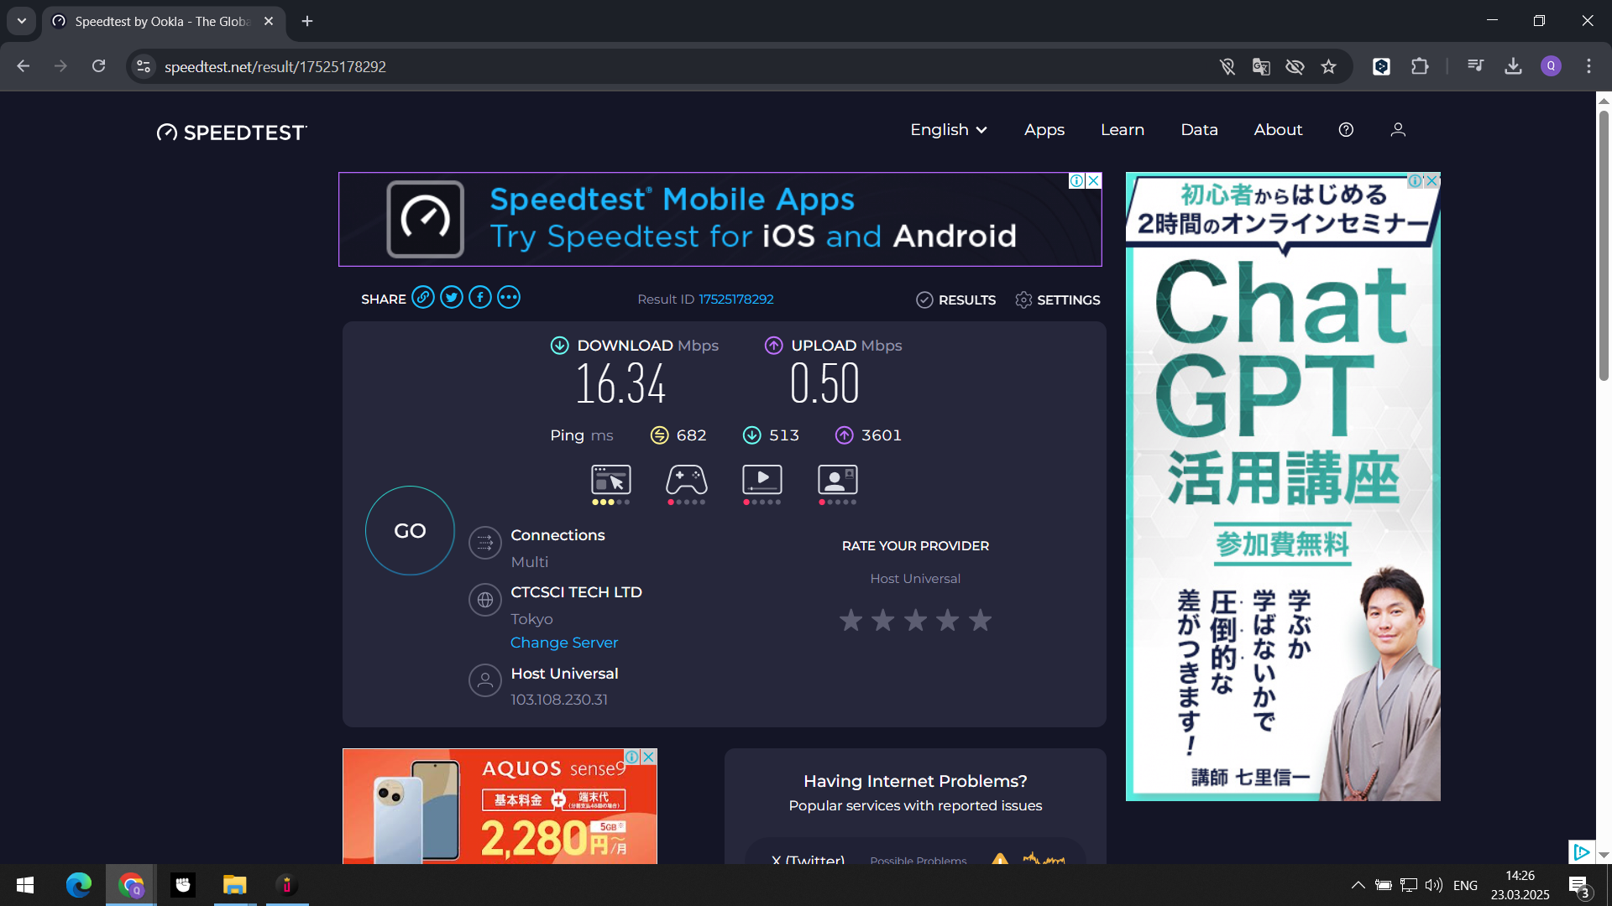Click the translate page icon
1612x906 pixels.
click(x=1260, y=66)
